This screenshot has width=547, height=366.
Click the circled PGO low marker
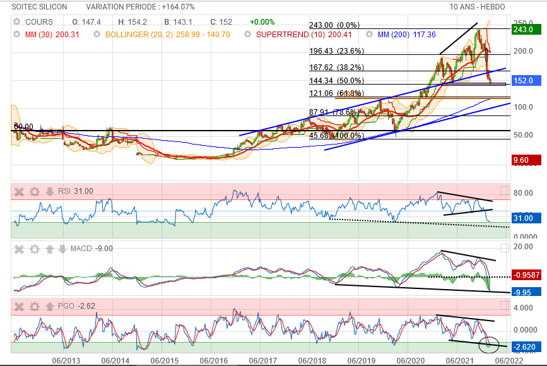(489, 345)
